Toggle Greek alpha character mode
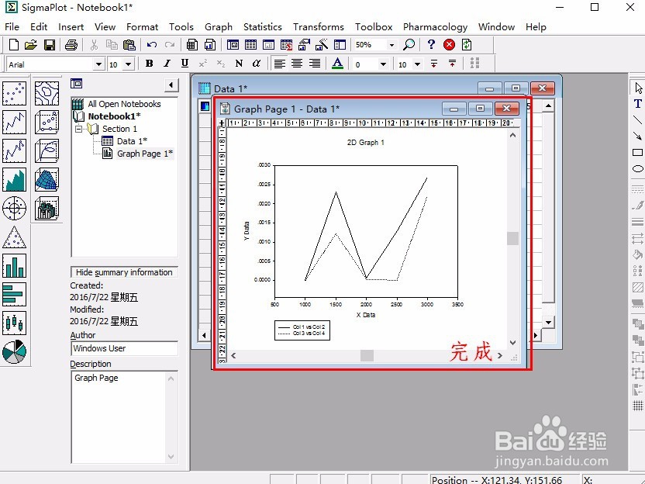This screenshot has width=645, height=484. [x=257, y=64]
